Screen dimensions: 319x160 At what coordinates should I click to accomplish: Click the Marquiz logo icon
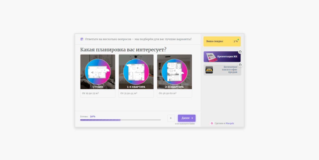pos(212,123)
